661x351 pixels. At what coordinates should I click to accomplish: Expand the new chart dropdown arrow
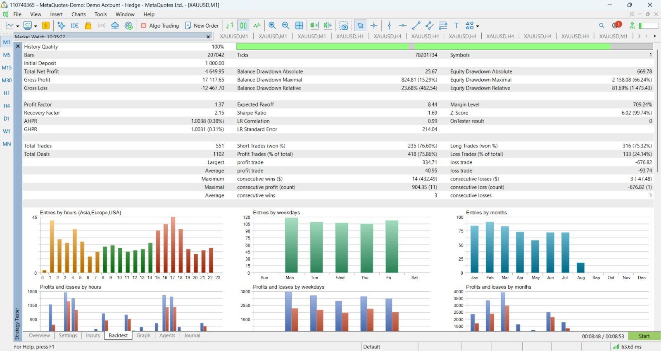18,26
